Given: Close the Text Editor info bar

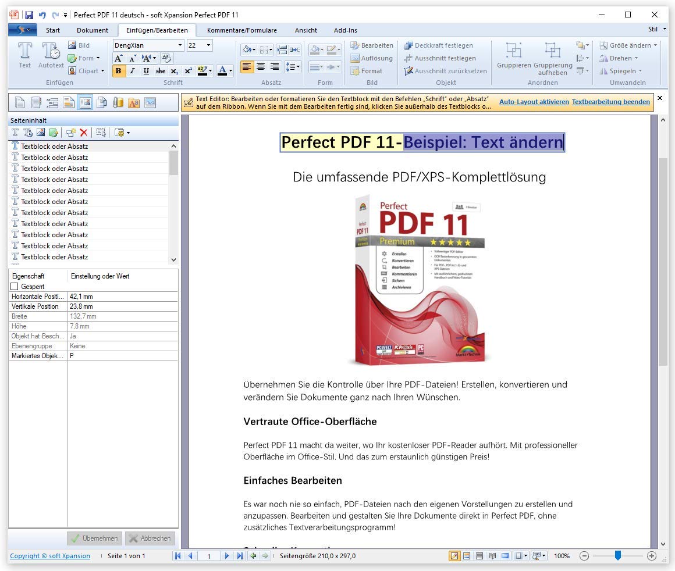Looking at the screenshot, I should (660, 98).
